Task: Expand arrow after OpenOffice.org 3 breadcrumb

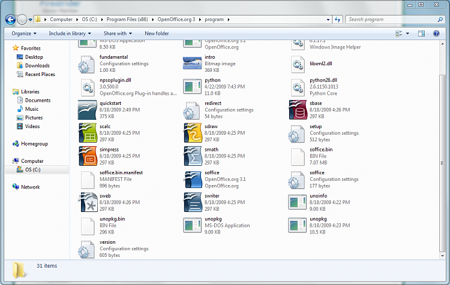Action: point(200,20)
